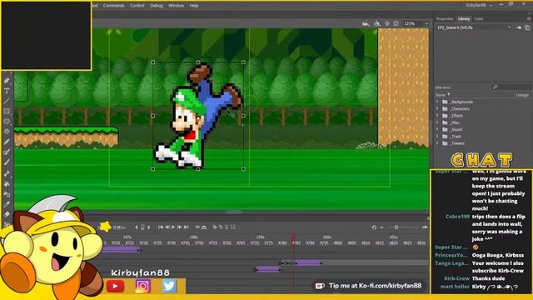
Task: Open the stage zoom percentage dropdown
Action: (x=426, y=23)
